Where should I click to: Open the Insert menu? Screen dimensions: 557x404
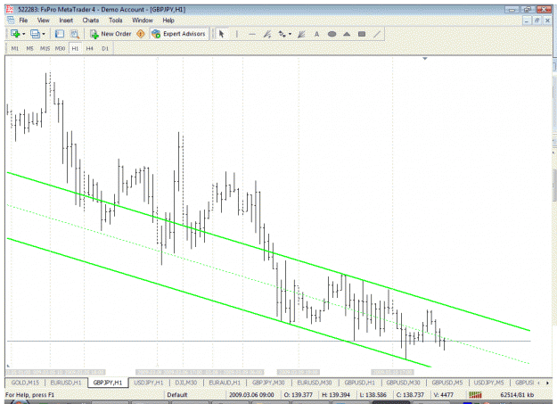pyautogui.click(x=66, y=21)
